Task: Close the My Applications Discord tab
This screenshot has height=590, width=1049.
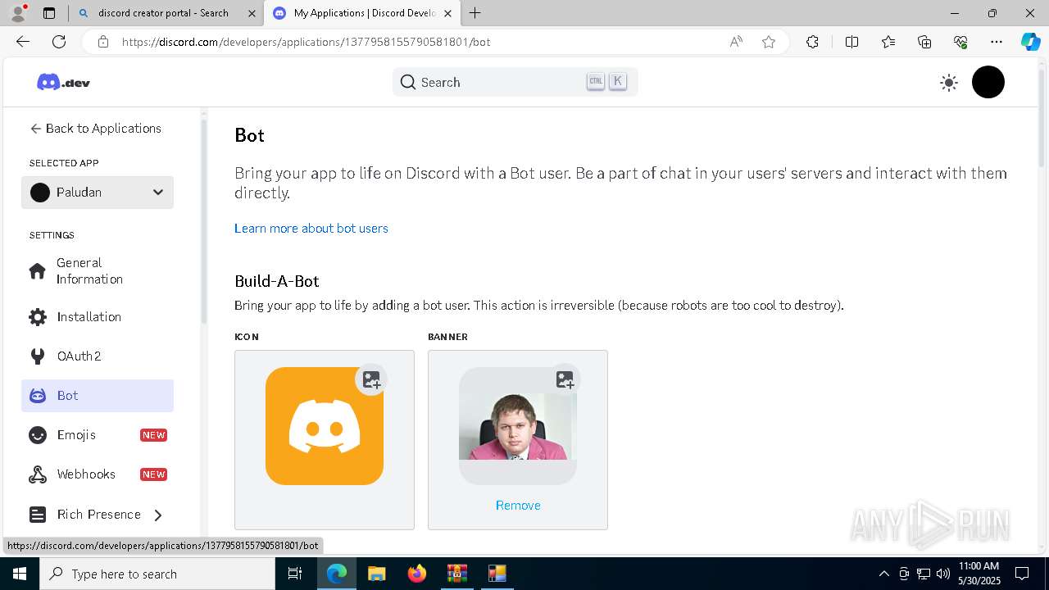Action: point(447,13)
